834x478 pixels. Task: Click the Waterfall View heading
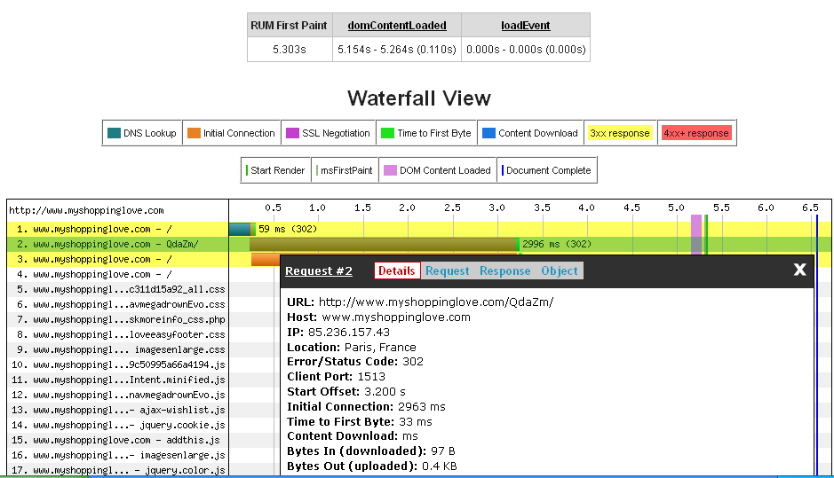pyautogui.click(x=419, y=98)
